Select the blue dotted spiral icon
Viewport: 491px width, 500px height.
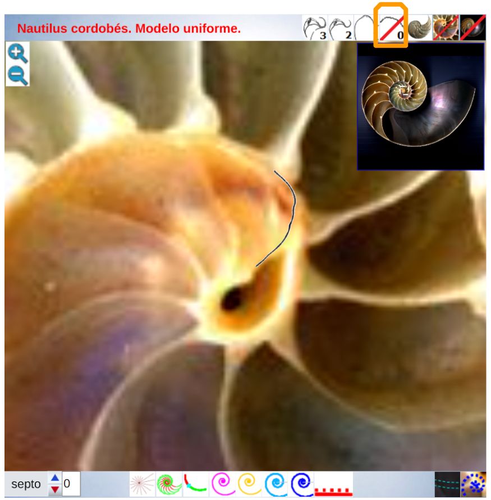pyautogui.click(x=473, y=484)
